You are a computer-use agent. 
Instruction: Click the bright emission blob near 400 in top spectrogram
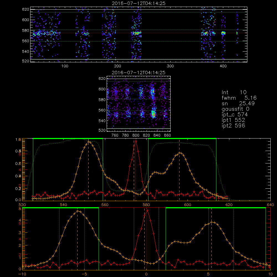[x=224, y=33]
